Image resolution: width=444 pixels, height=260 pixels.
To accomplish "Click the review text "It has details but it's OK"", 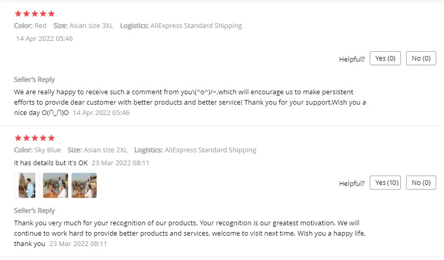I will click(x=51, y=163).
